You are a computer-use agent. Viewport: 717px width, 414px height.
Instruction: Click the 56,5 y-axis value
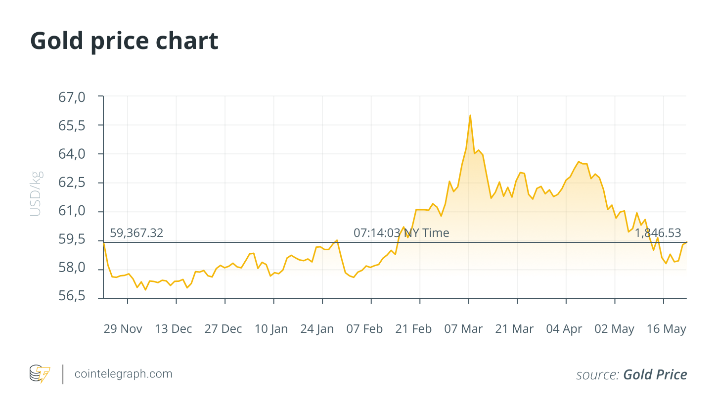coord(72,297)
